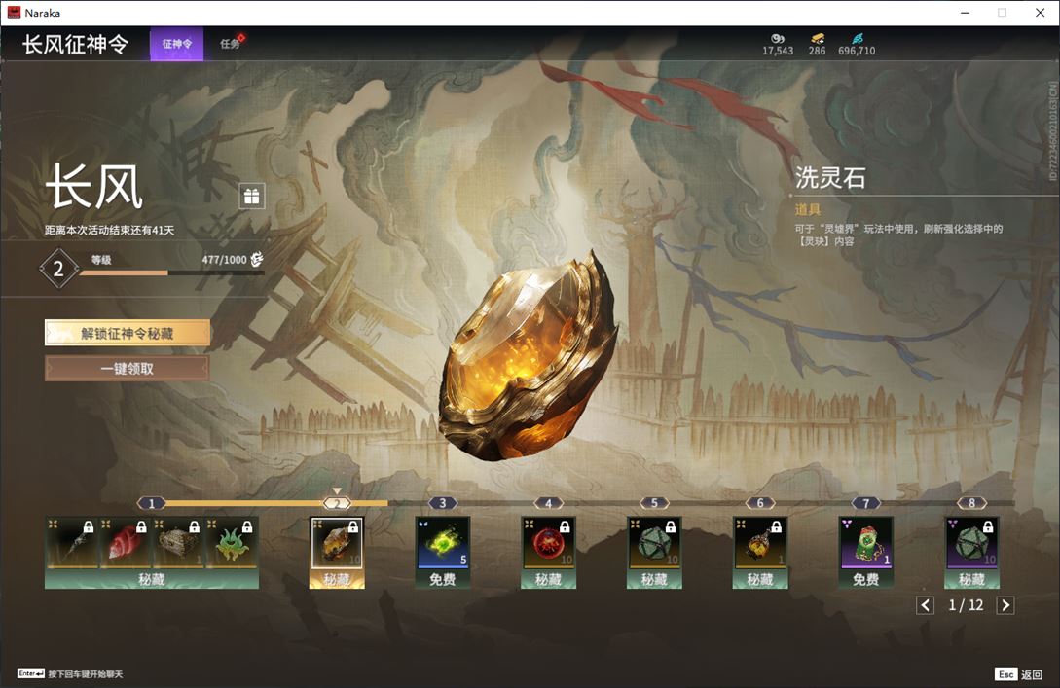The image size is (1060, 688).
Task: Select the red drill-shaped reward under level 1
Action: (x=125, y=543)
